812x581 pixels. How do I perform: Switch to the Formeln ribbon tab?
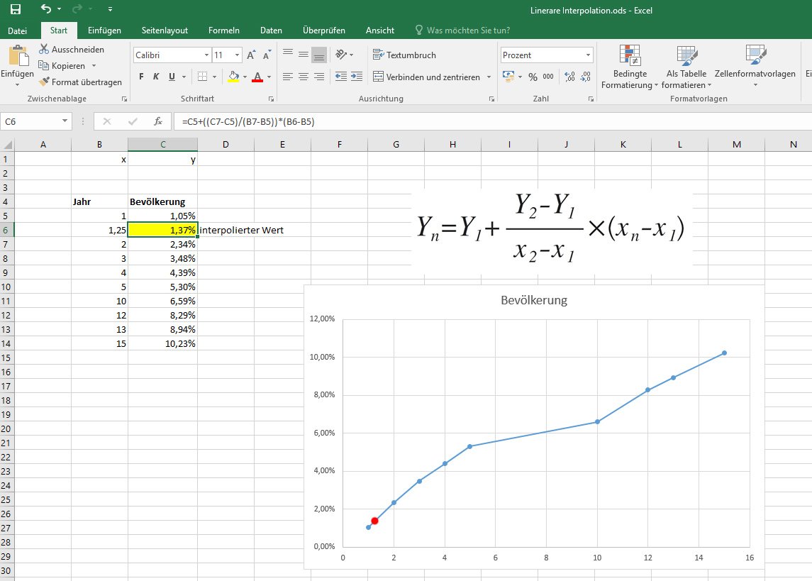(224, 31)
